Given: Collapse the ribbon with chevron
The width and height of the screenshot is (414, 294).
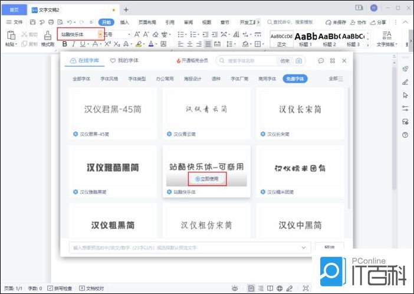Looking at the screenshot, I should (x=405, y=22).
